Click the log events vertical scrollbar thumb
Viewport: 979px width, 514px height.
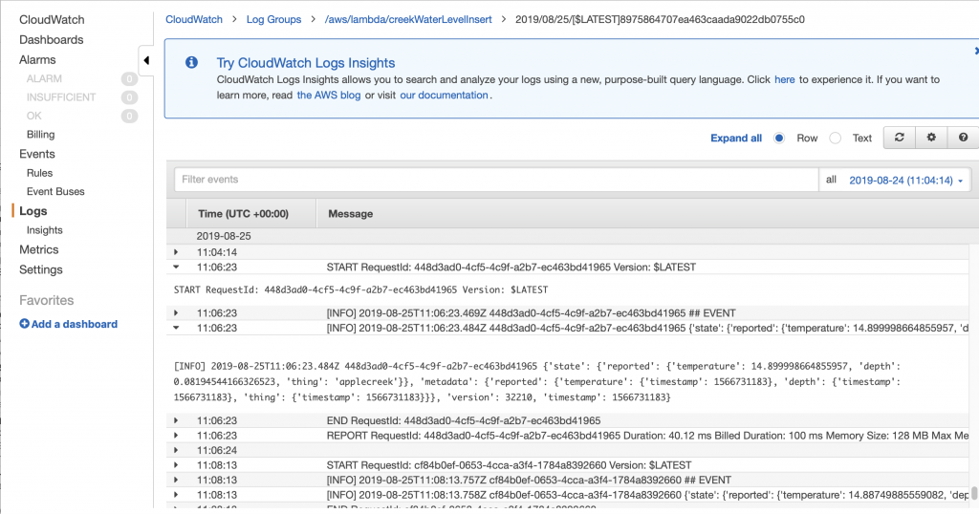974,494
